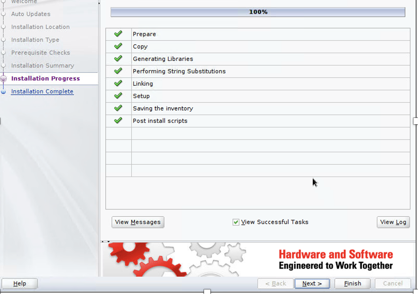Proceed with the Next button

coord(312,284)
